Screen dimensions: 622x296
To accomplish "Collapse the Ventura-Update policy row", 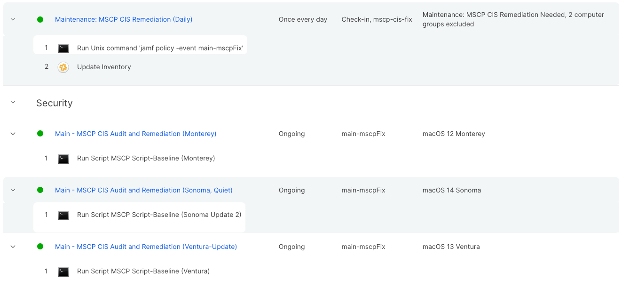I will point(13,247).
